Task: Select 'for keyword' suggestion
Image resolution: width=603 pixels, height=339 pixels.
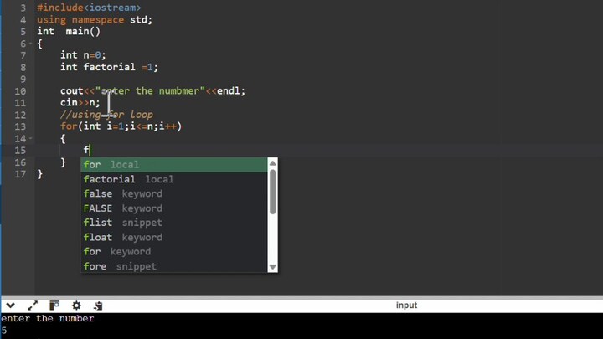Action: (174, 252)
